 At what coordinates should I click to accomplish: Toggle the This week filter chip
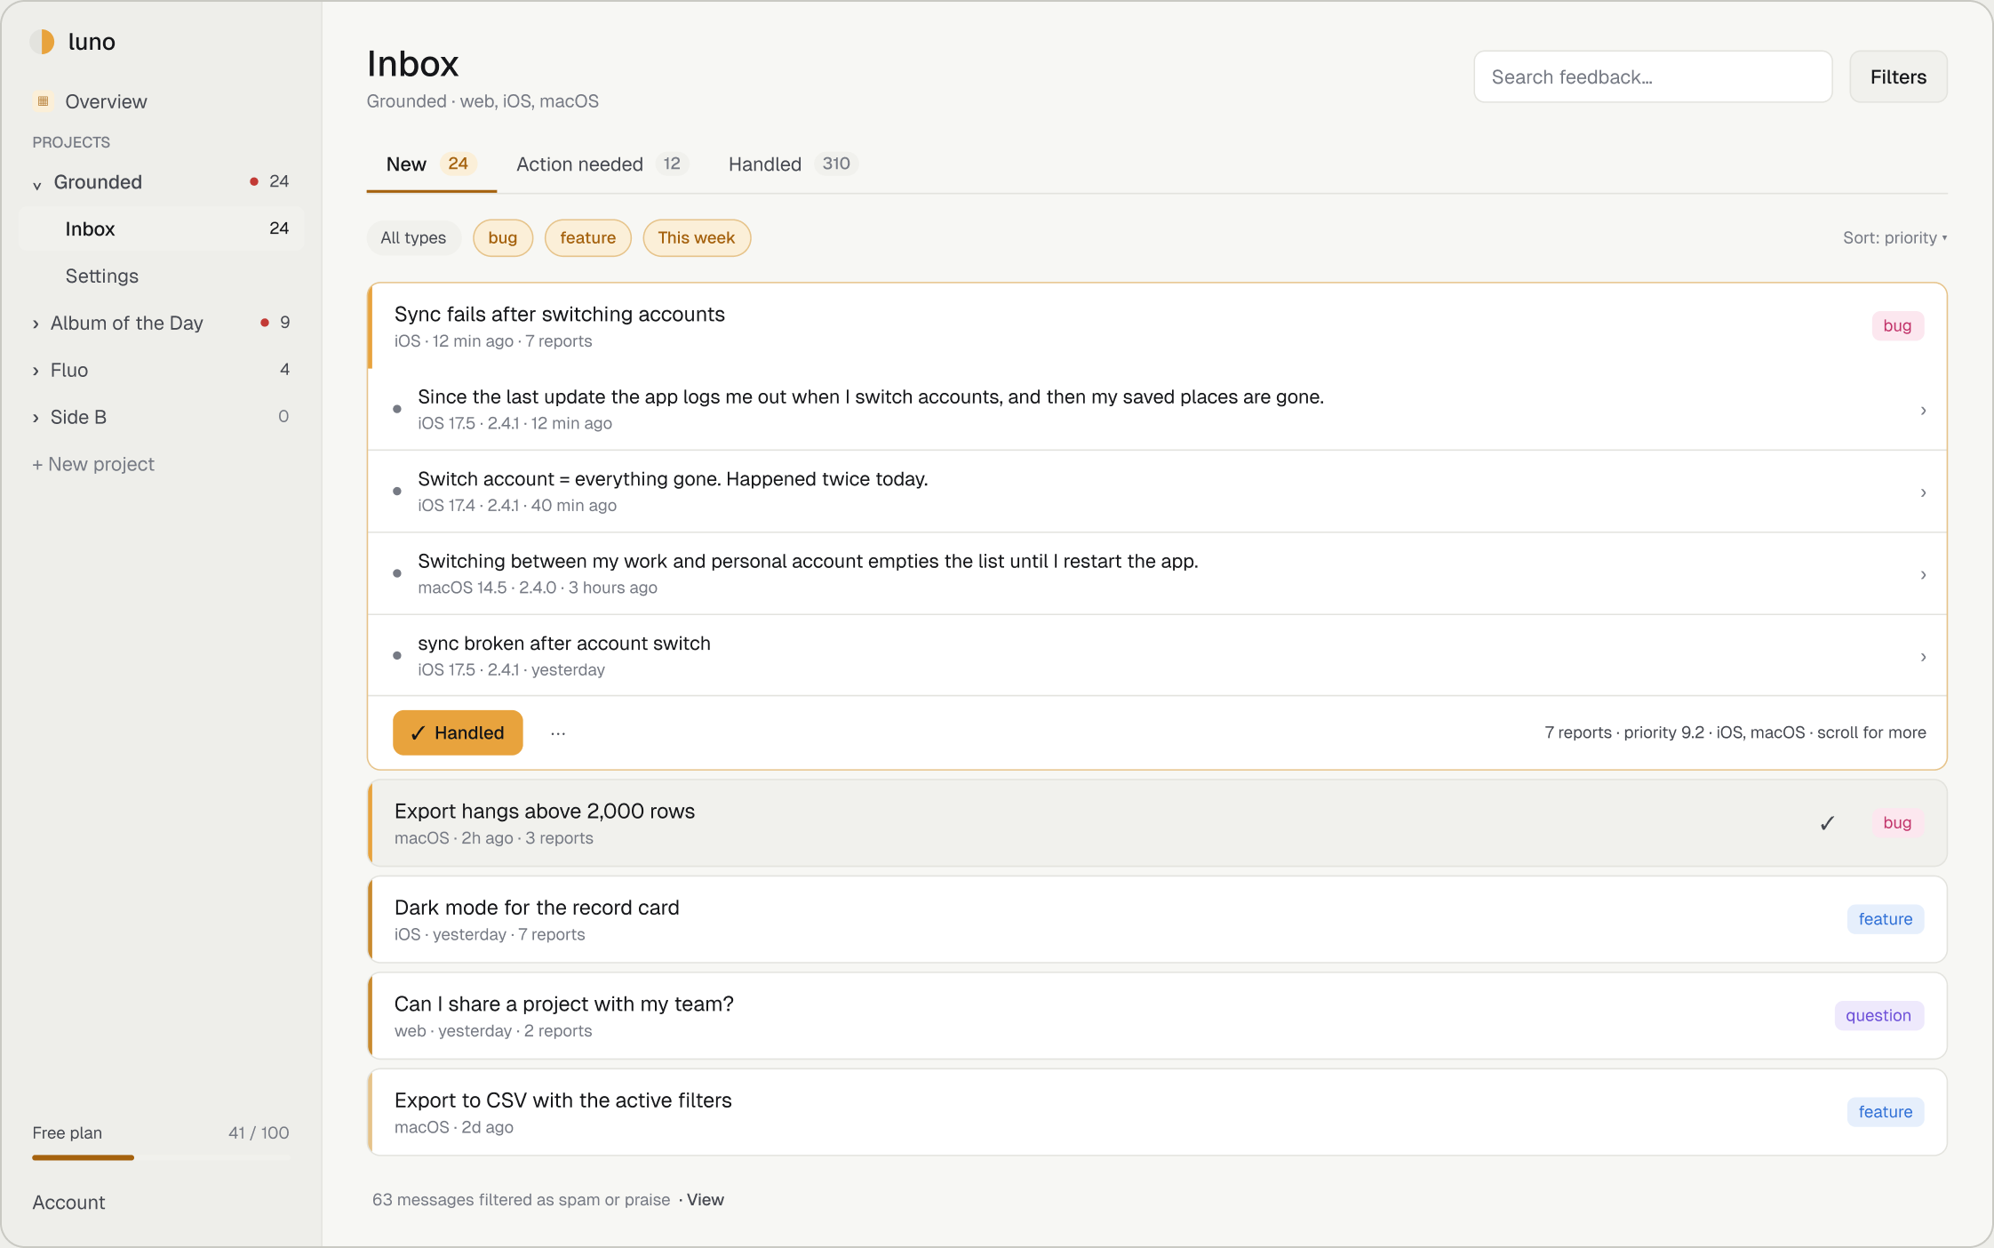(x=697, y=238)
